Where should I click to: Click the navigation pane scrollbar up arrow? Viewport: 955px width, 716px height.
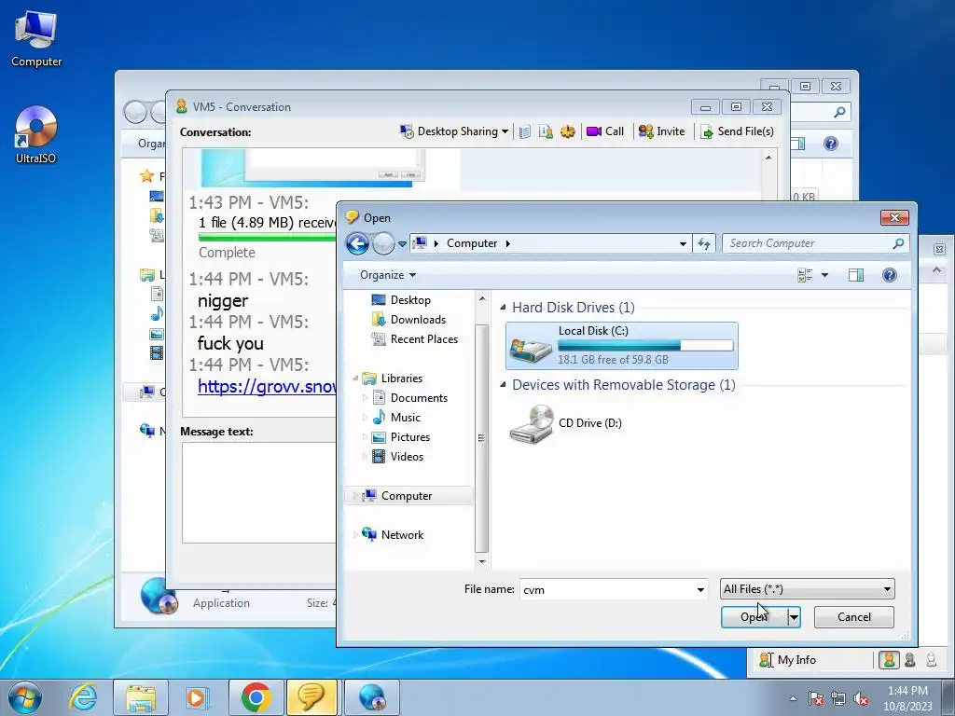(x=482, y=298)
